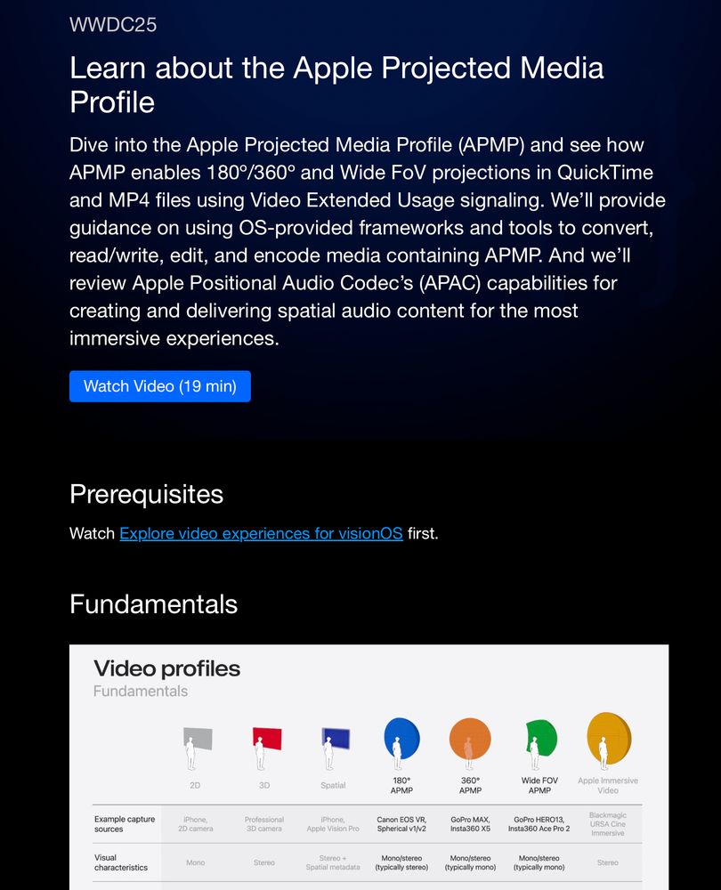Click the iPhone, 2D camera cell
Image resolution: width=721 pixels, height=890 pixels.
click(195, 824)
